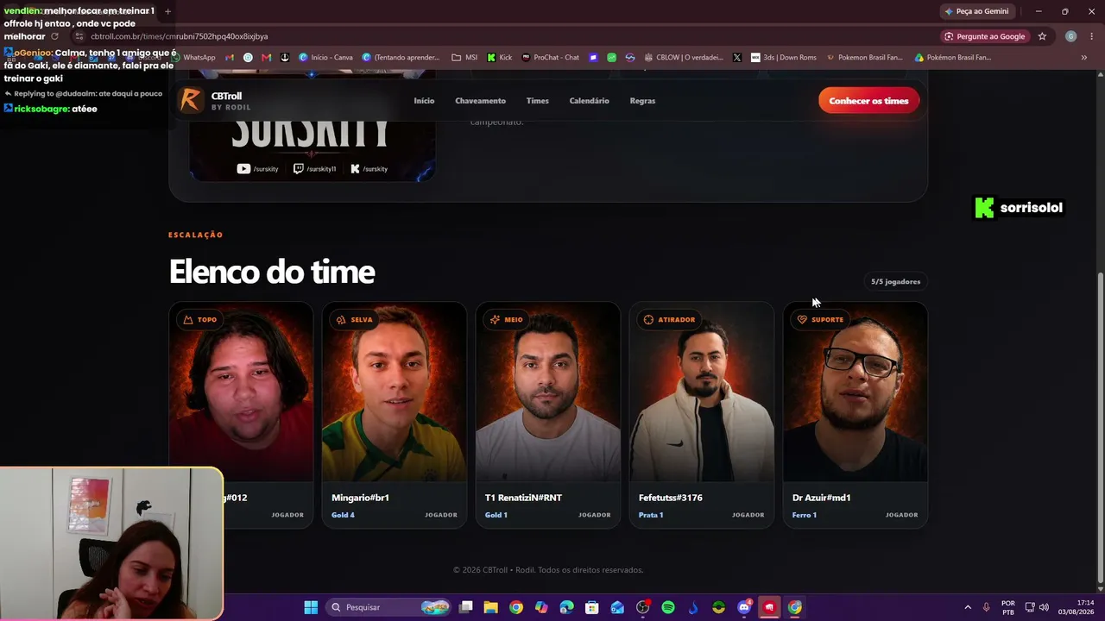Open the Chrome profile avatar
1105x621 pixels.
click(1070, 36)
